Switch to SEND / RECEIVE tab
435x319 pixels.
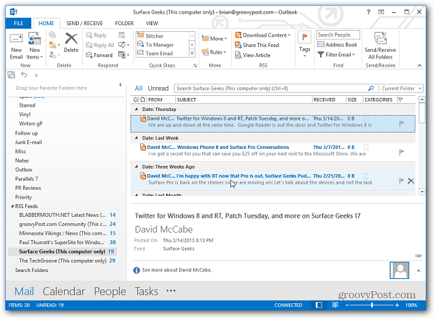(x=84, y=23)
